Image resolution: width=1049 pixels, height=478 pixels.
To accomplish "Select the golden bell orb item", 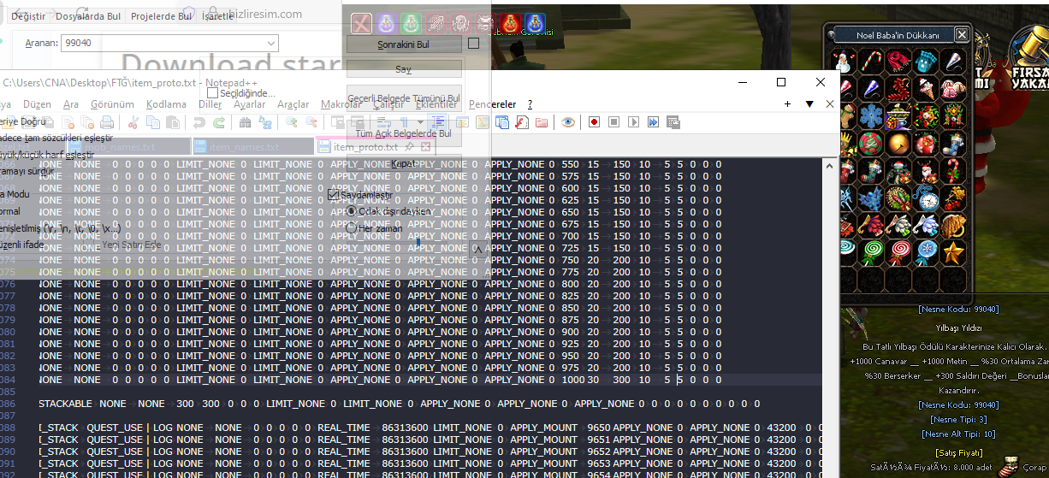I will [898, 144].
